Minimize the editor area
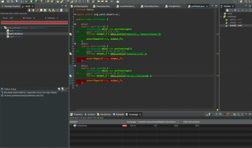 [212, 6]
